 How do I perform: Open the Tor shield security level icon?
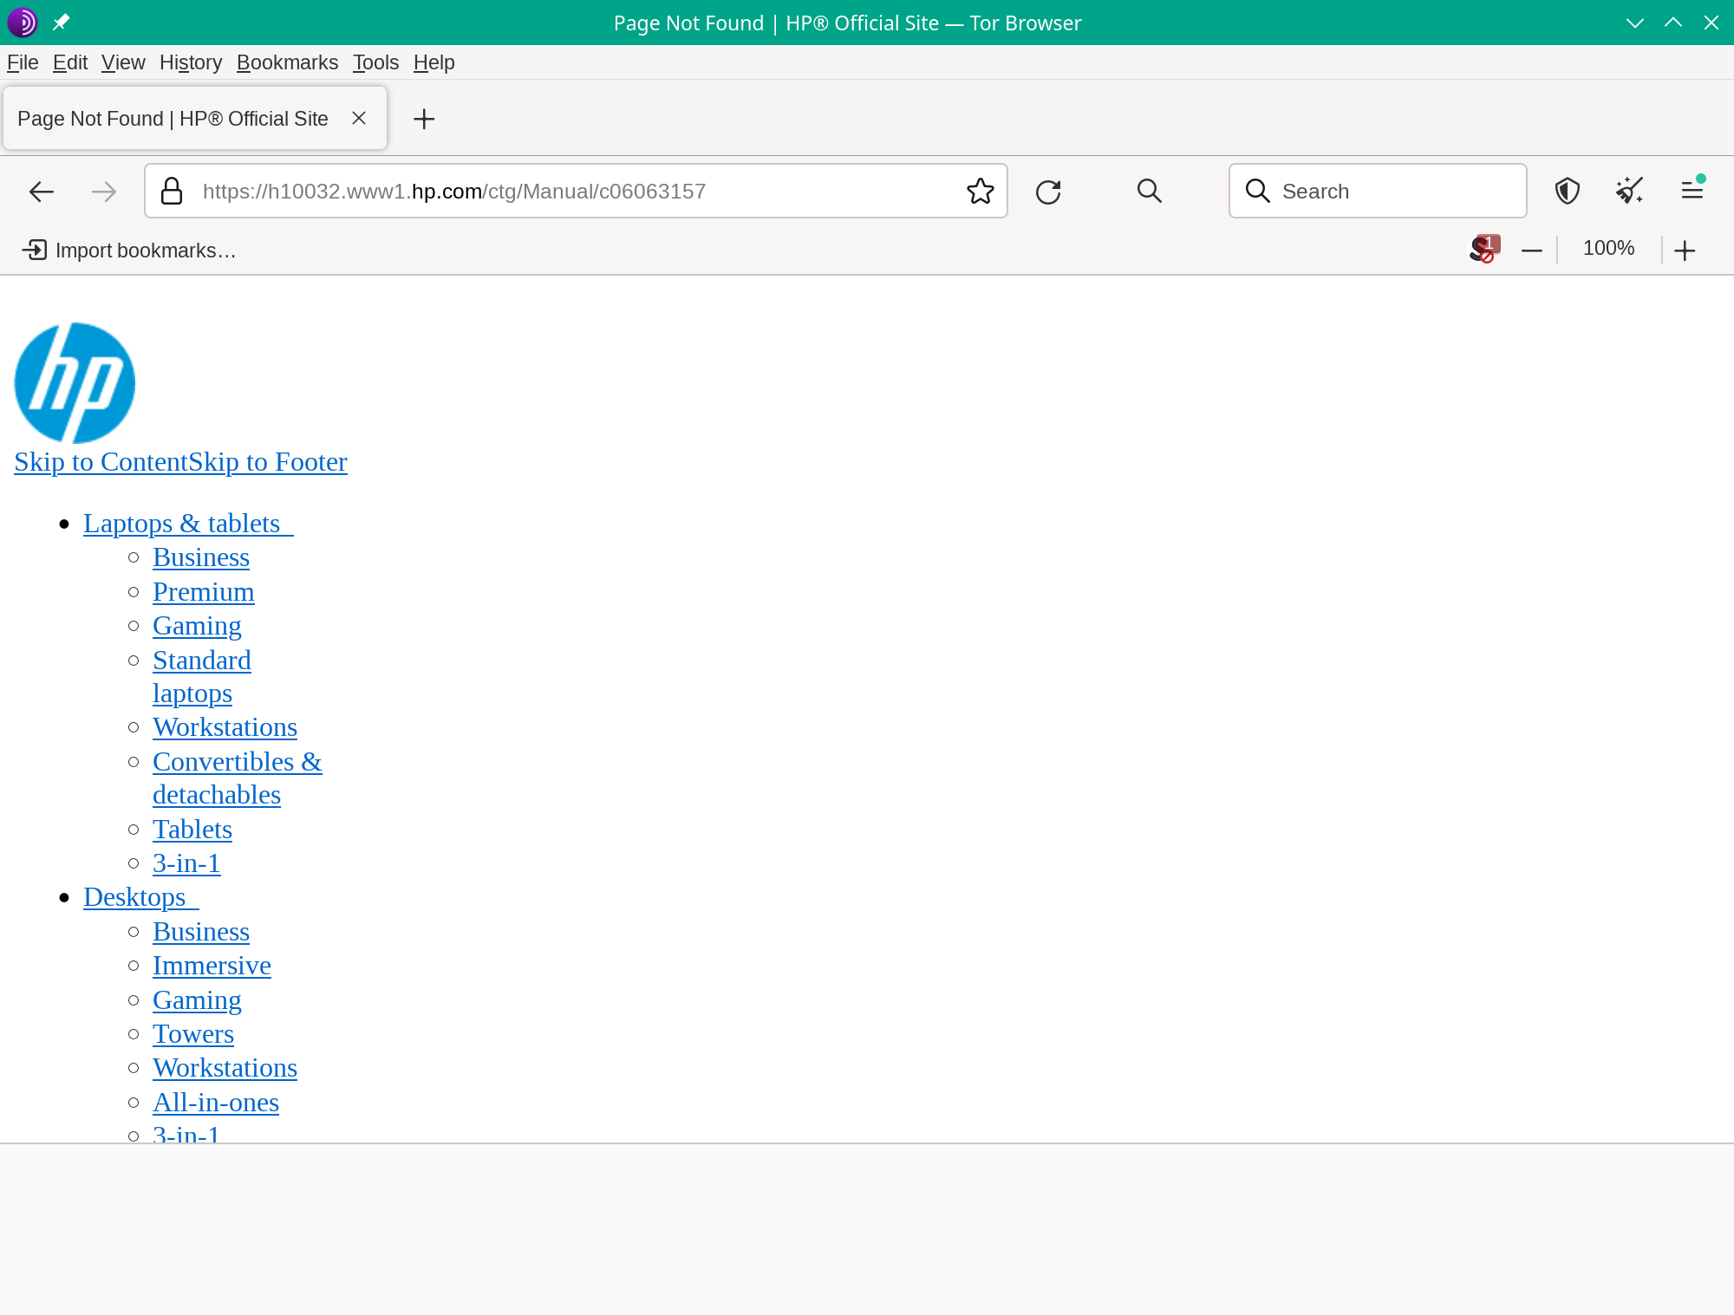pos(1567,191)
